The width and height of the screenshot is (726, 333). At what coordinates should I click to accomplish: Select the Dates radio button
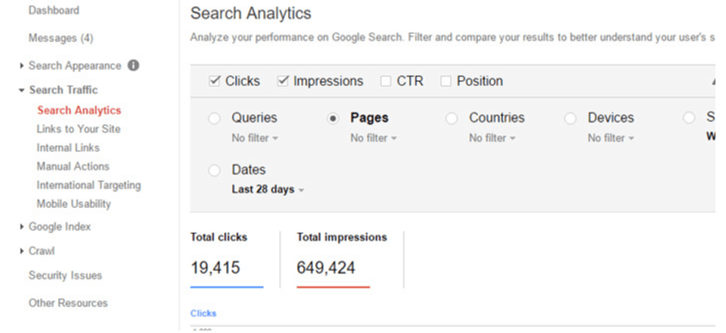(x=214, y=171)
